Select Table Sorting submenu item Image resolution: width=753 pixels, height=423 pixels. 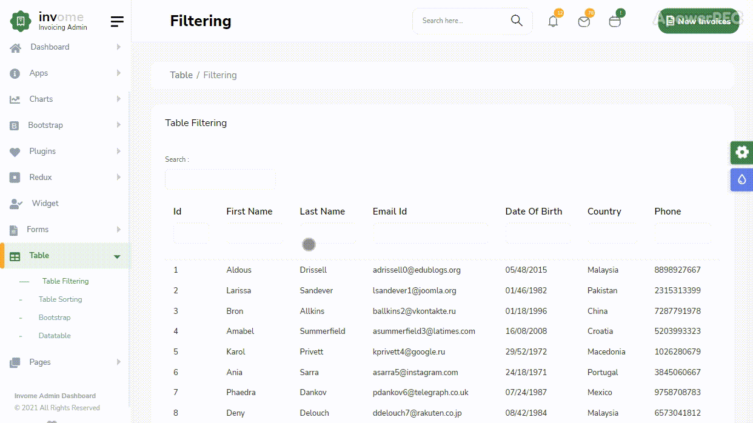[x=60, y=299]
